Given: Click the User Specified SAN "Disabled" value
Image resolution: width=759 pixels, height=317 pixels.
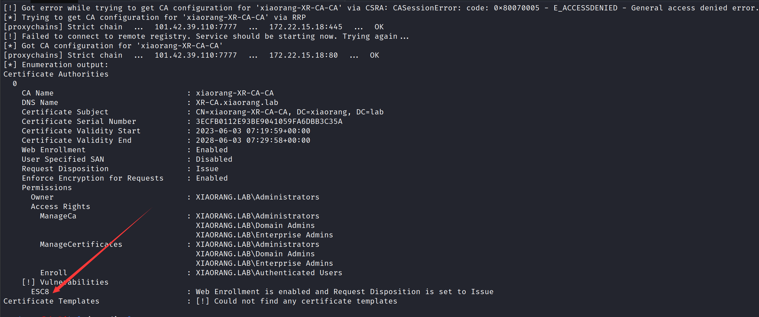Looking at the screenshot, I should click(214, 159).
